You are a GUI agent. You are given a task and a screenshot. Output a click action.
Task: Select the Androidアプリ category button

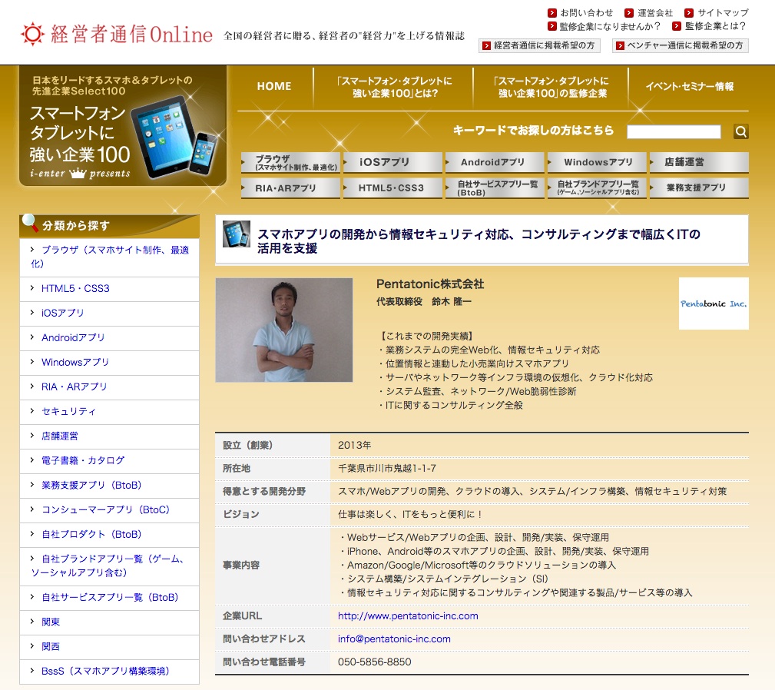tap(495, 162)
